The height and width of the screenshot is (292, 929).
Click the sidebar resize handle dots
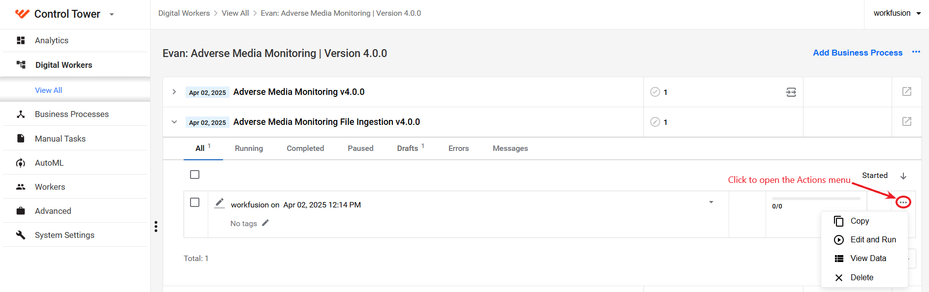(x=156, y=226)
